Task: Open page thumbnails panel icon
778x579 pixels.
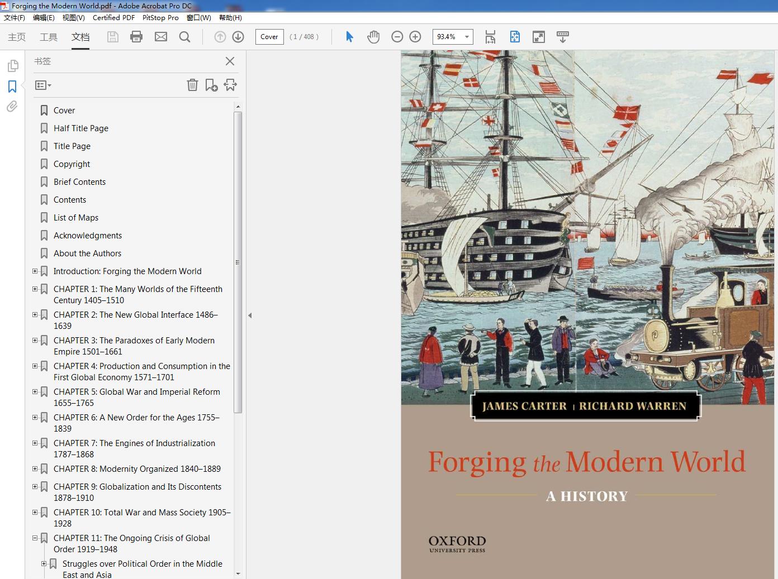Action: [x=12, y=66]
